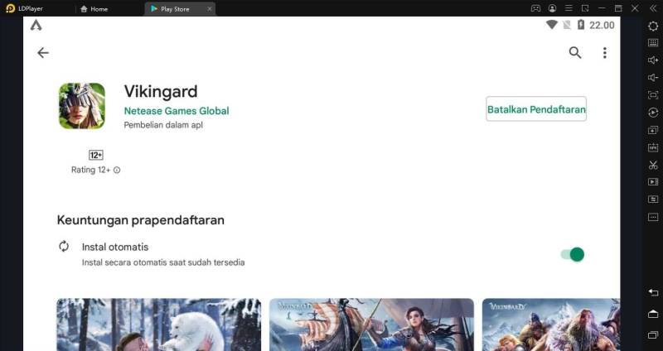Screen dimensions: 663x351
Task: Click the battery status bar icon
Action: tap(581, 25)
